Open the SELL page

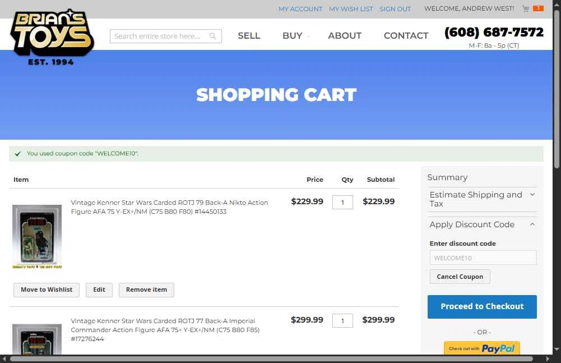[249, 36]
